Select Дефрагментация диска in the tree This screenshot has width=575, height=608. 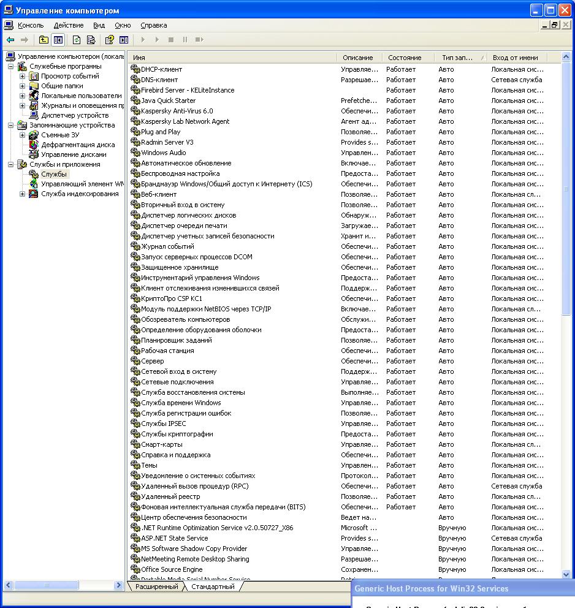(x=78, y=145)
